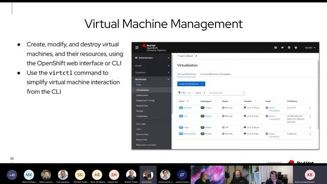The image size is (327, 184).
Task: Expand the Operators navigation section
Action: point(152,73)
